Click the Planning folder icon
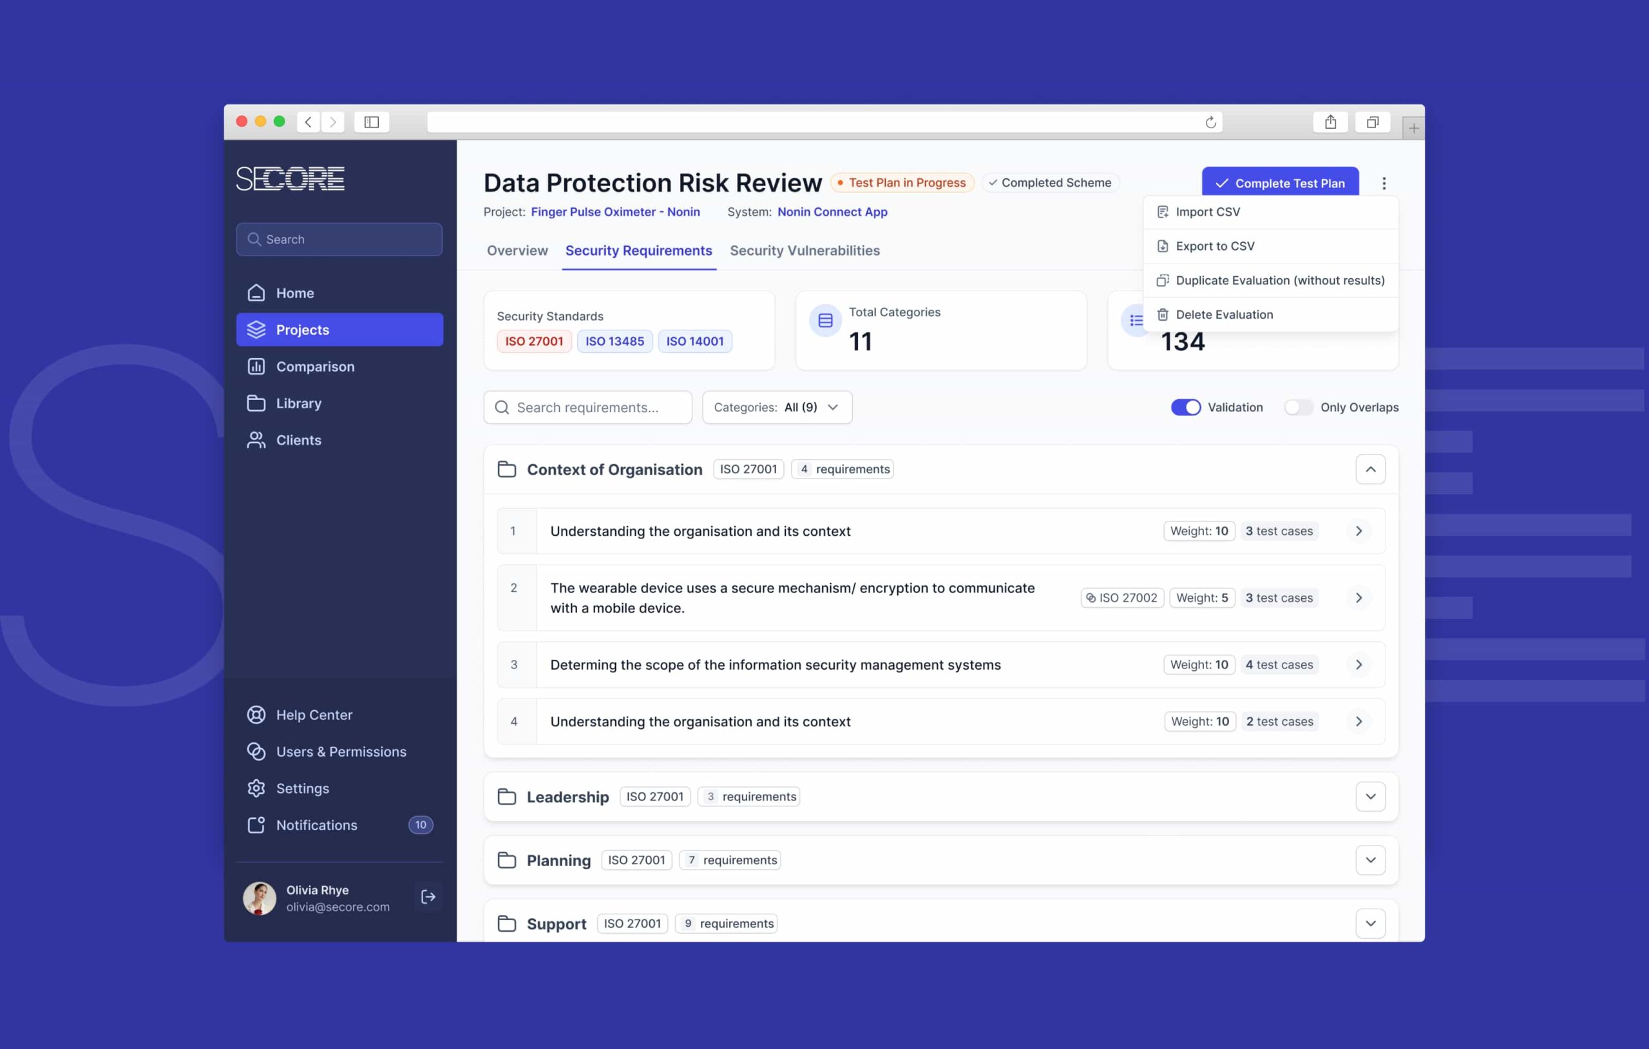The width and height of the screenshot is (1649, 1049). (x=507, y=860)
